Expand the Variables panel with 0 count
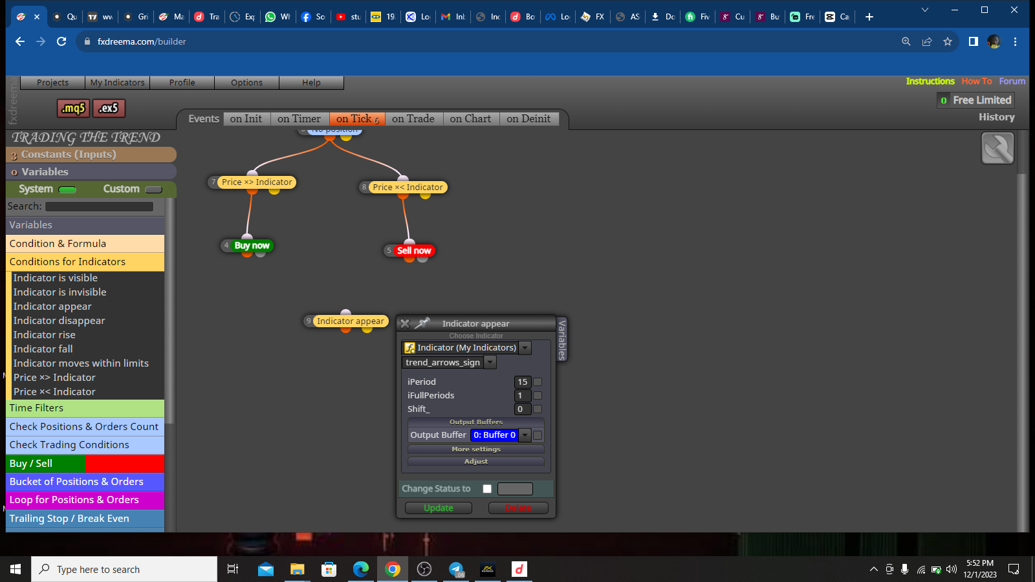Image resolution: width=1035 pixels, height=582 pixels. pyautogui.click(x=91, y=171)
